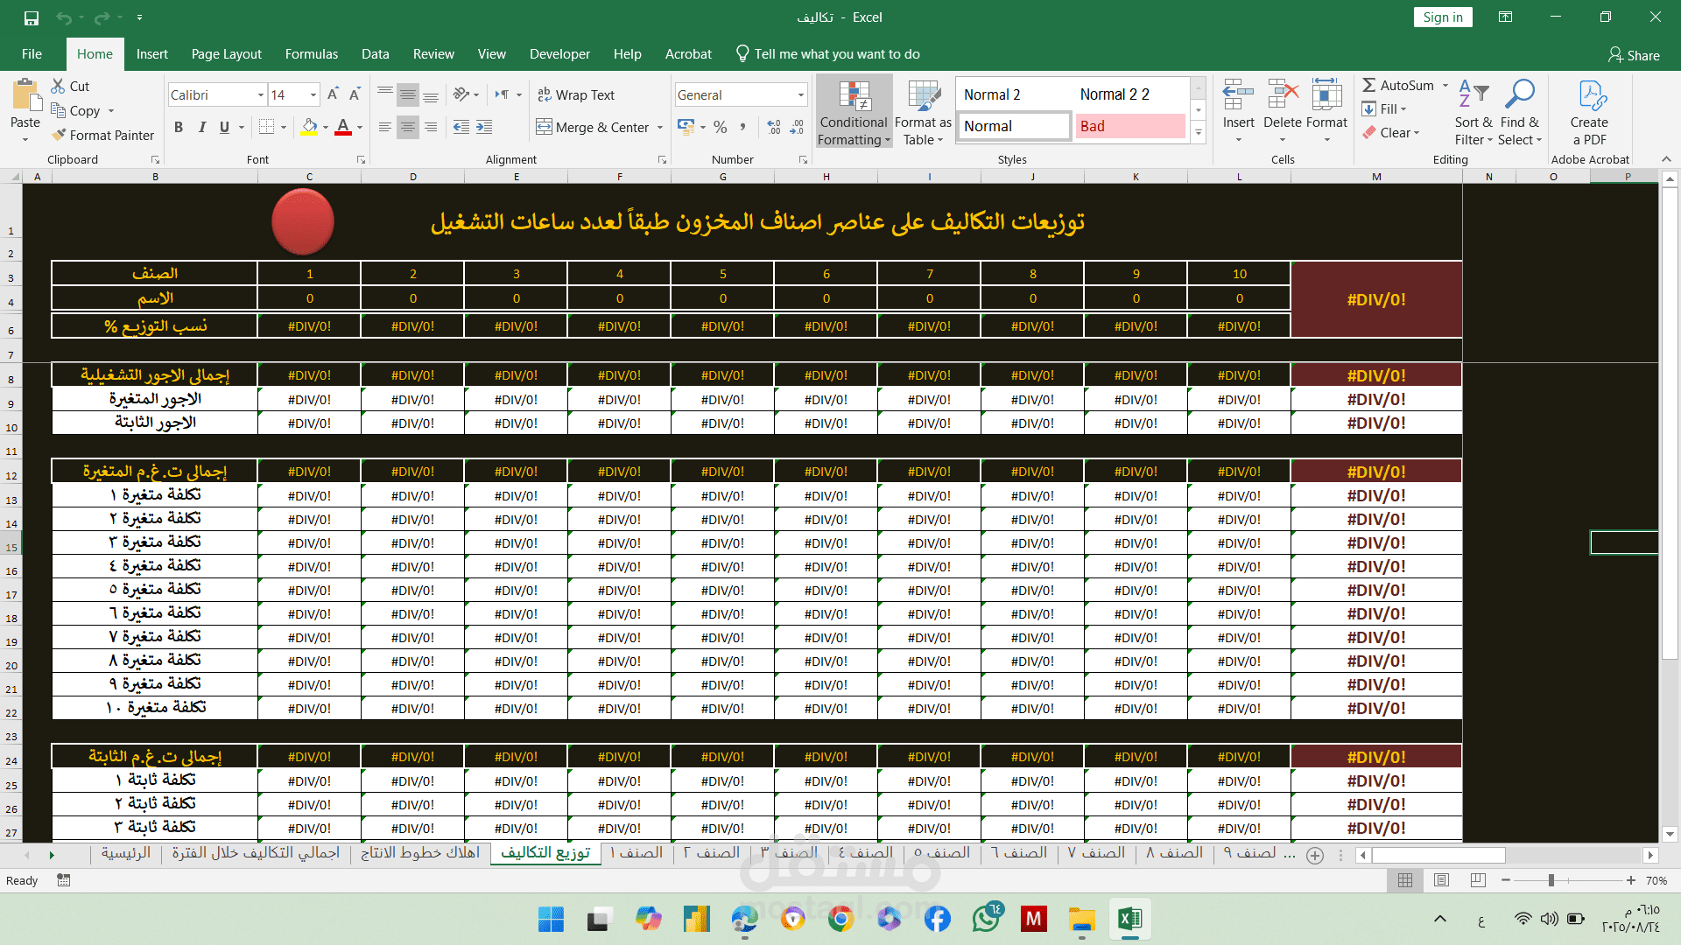Image resolution: width=1681 pixels, height=945 pixels.
Task: Expand the General number format dropdown
Action: point(800,94)
